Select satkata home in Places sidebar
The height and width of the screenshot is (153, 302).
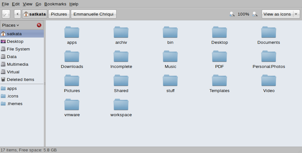22,34
